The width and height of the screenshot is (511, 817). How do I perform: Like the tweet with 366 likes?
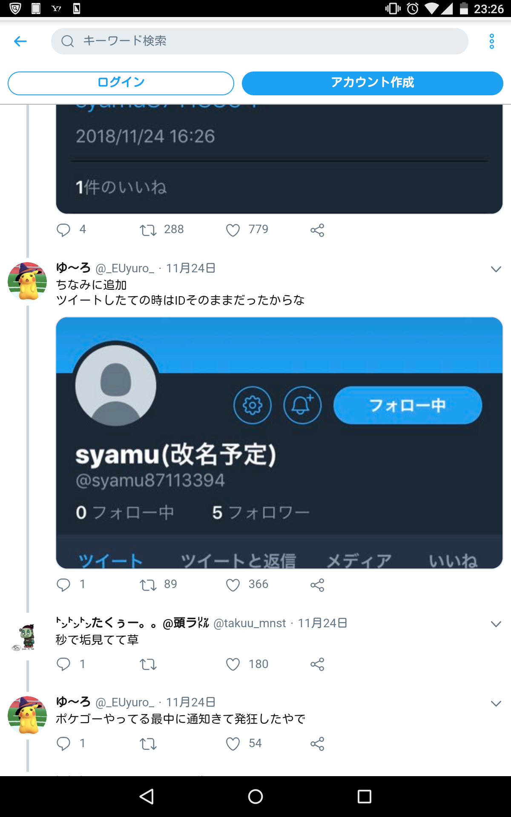(233, 585)
